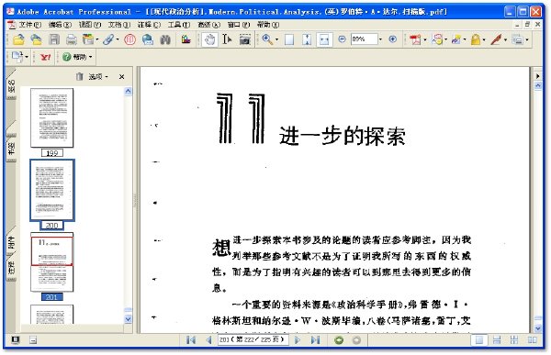Open the 窗口(W) menu
Image resolution: width=551 pixels, height=355 pixels.
(239, 25)
